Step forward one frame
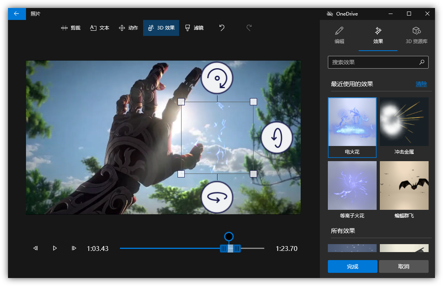This screenshot has height=286, width=443. [74, 248]
